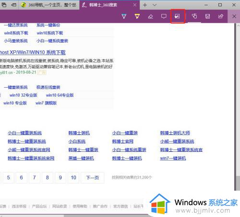
Task: Open the 小马重装系统 link
Action: click(x=16, y=41)
